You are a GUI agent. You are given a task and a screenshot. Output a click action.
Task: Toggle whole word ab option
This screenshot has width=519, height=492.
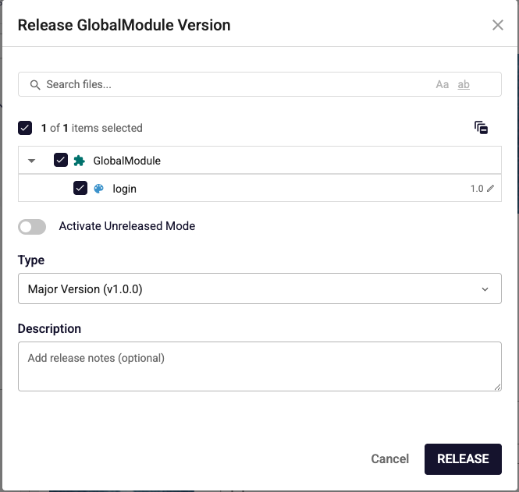pos(464,85)
